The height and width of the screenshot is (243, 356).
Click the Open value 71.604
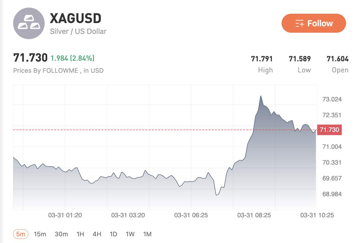(338, 59)
